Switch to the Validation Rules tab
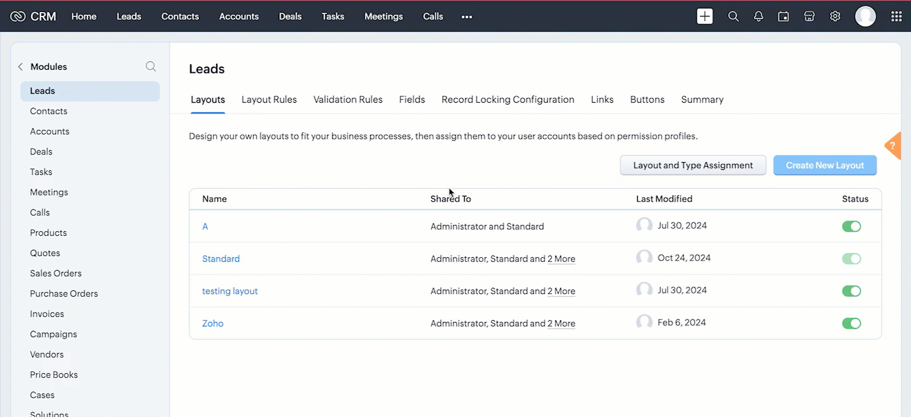 click(348, 99)
